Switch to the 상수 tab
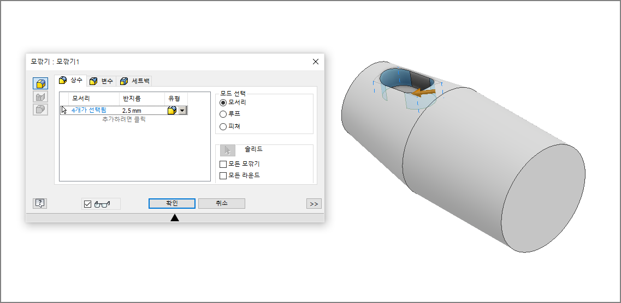The image size is (621, 303). tap(71, 80)
